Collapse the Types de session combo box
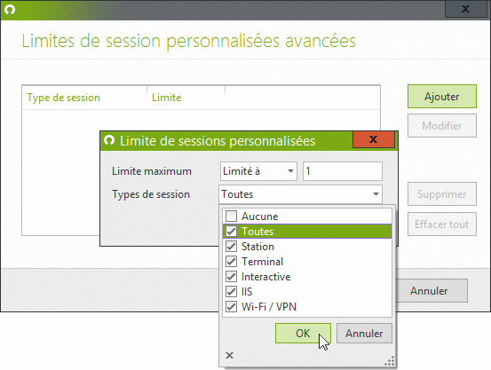 (376, 194)
